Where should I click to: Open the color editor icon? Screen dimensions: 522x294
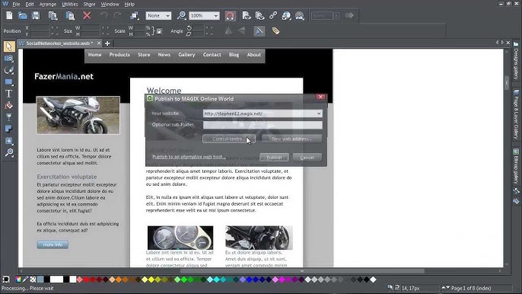(x=18, y=280)
